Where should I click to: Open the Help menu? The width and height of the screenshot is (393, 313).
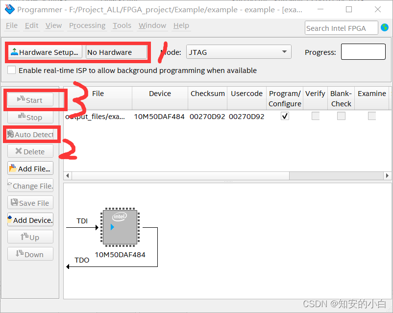click(181, 25)
